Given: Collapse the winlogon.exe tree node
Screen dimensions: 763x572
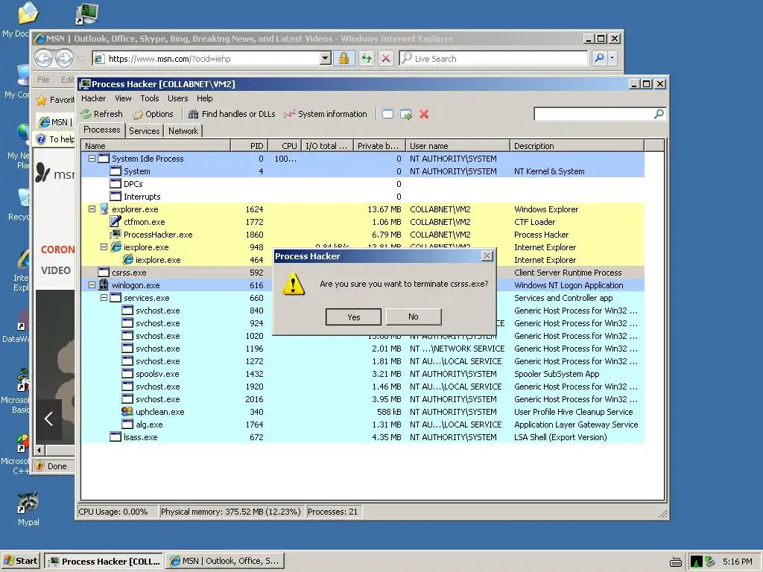Looking at the screenshot, I should (92, 285).
